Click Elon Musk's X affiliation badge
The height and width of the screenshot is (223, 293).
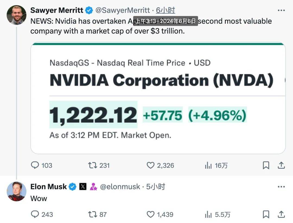pos(83,187)
